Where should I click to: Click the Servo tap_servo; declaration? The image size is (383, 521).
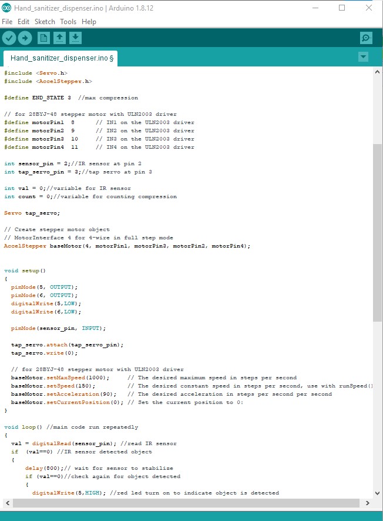click(32, 213)
